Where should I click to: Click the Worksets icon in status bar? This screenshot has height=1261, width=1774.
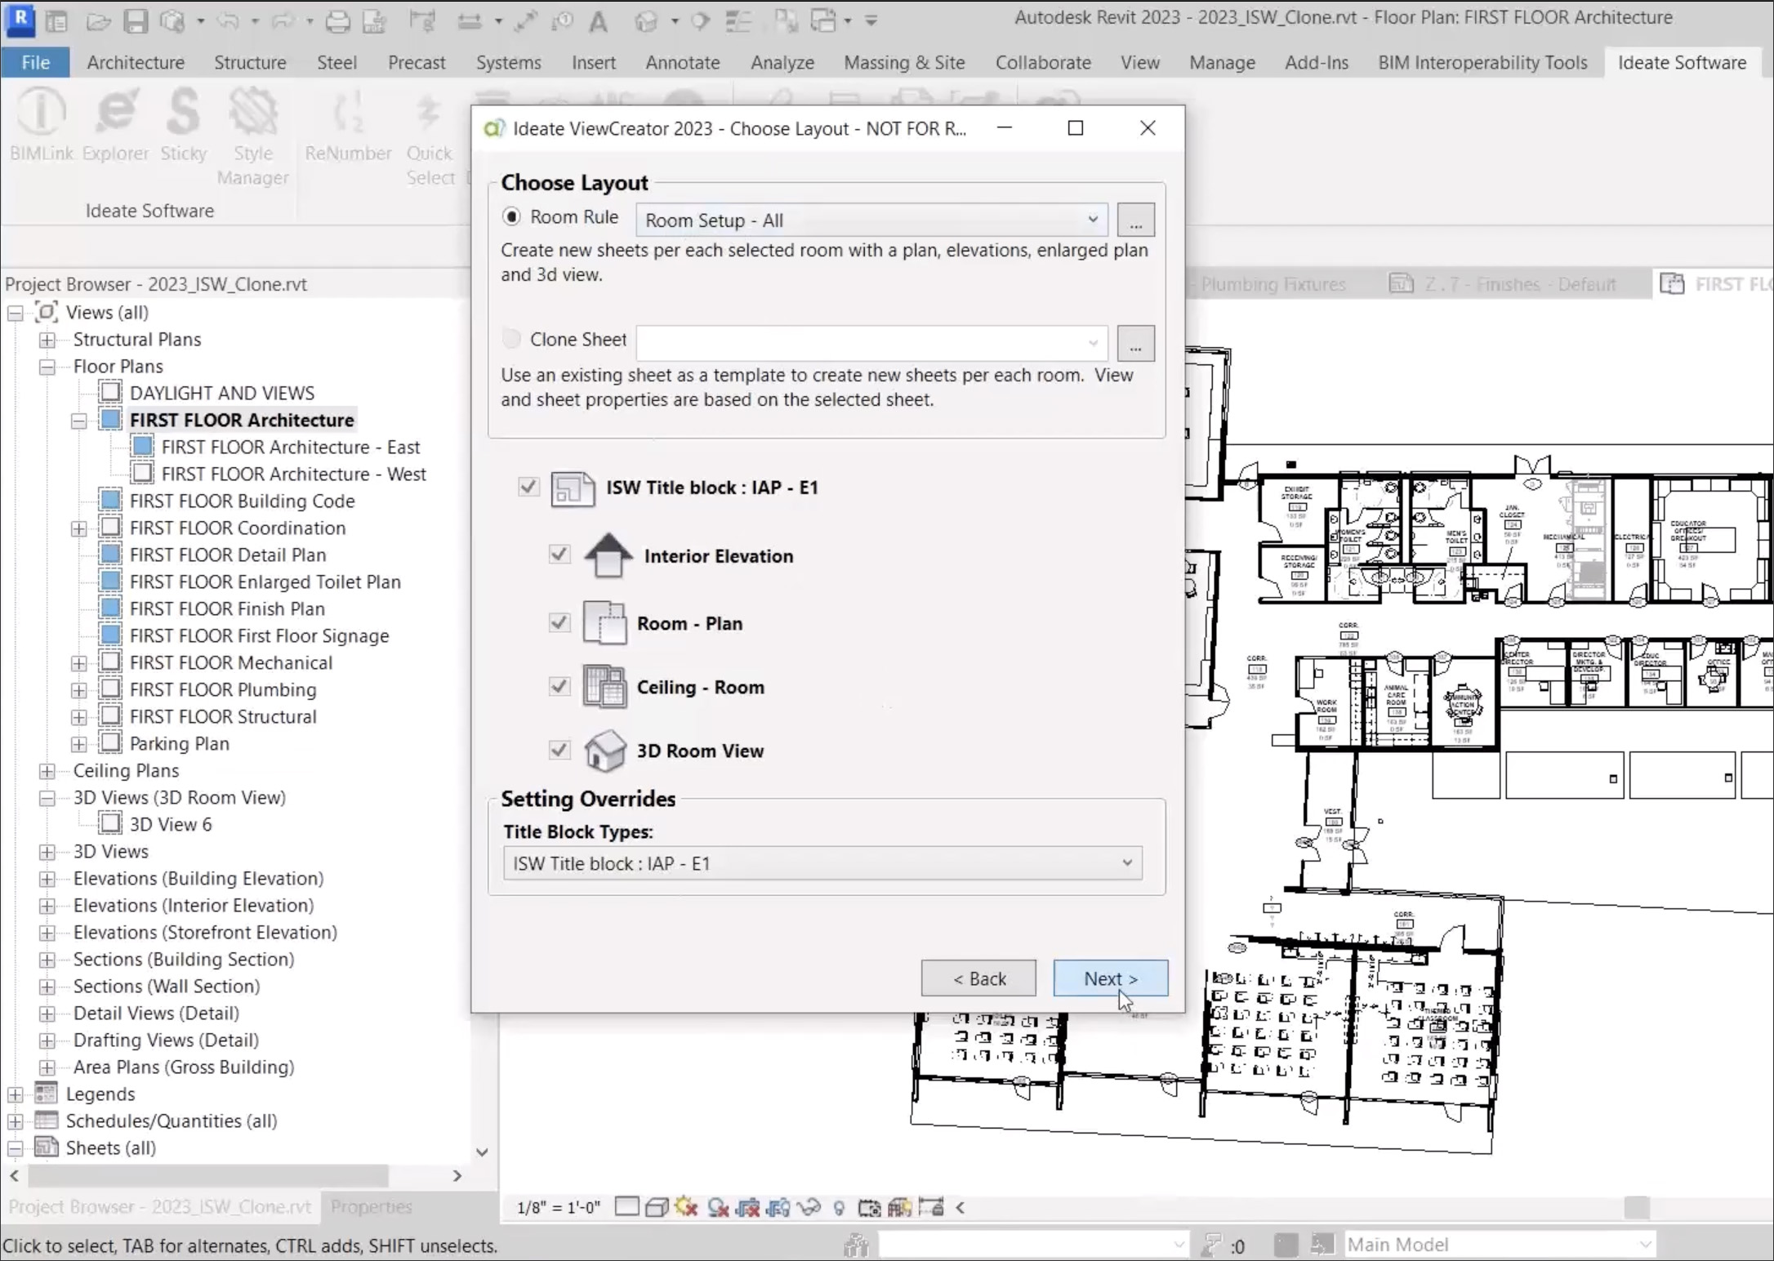click(x=856, y=1245)
